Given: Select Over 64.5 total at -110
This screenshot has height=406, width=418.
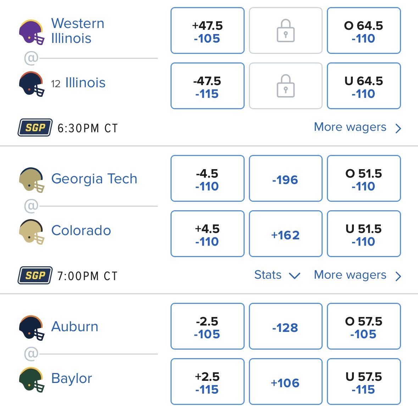Looking at the screenshot, I should click(x=364, y=30).
